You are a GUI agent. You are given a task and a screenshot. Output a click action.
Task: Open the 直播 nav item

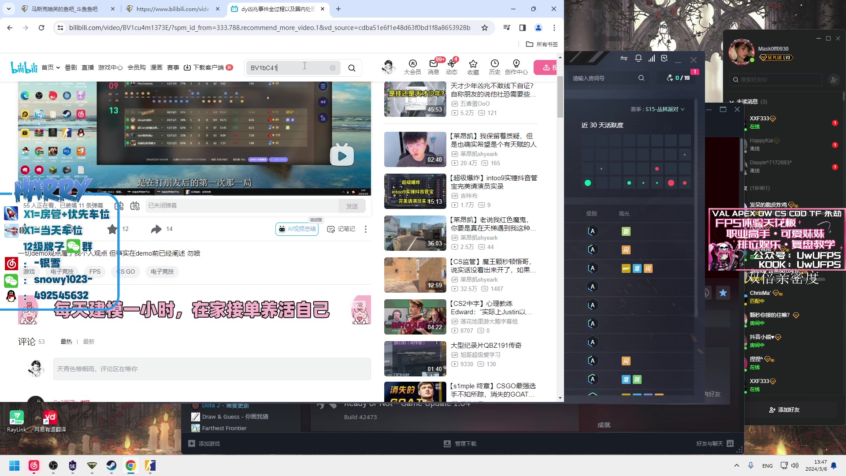coord(88,67)
